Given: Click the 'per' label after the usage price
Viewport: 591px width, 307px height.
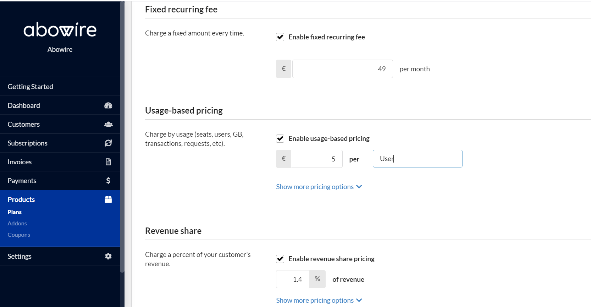Looking at the screenshot, I should 354,159.
